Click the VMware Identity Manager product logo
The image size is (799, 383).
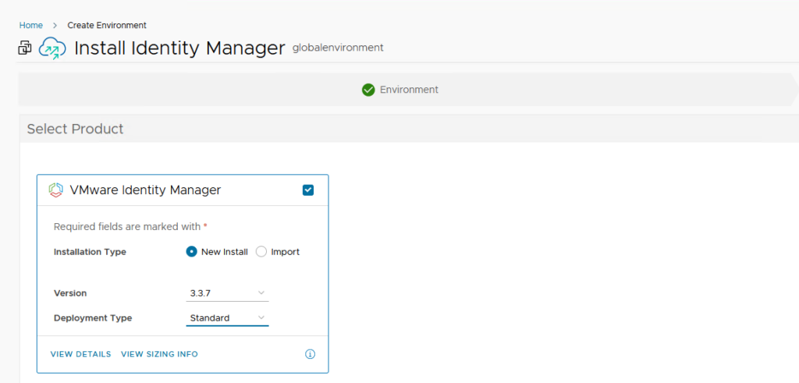point(55,190)
